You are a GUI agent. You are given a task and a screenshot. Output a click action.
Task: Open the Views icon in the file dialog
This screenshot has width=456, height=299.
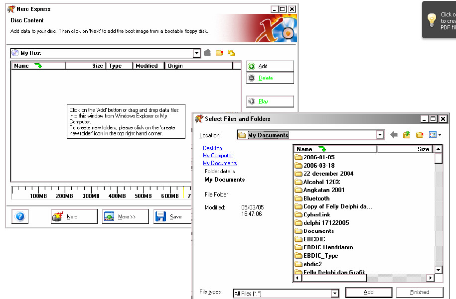[x=432, y=134]
